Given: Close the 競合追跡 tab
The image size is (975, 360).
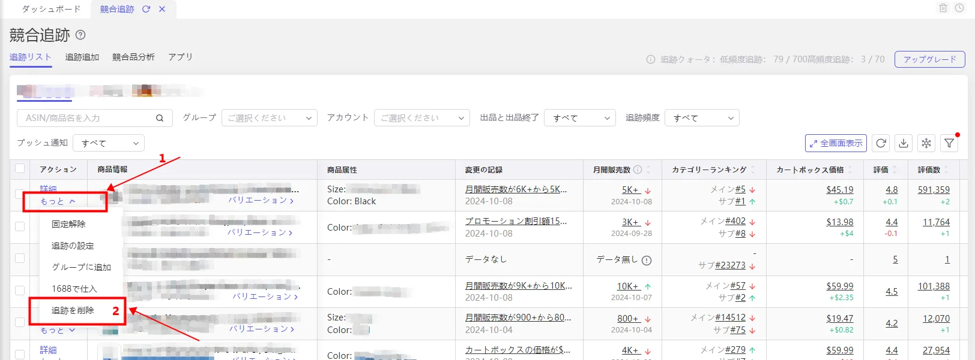Looking at the screenshot, I should tap(162, 9).
